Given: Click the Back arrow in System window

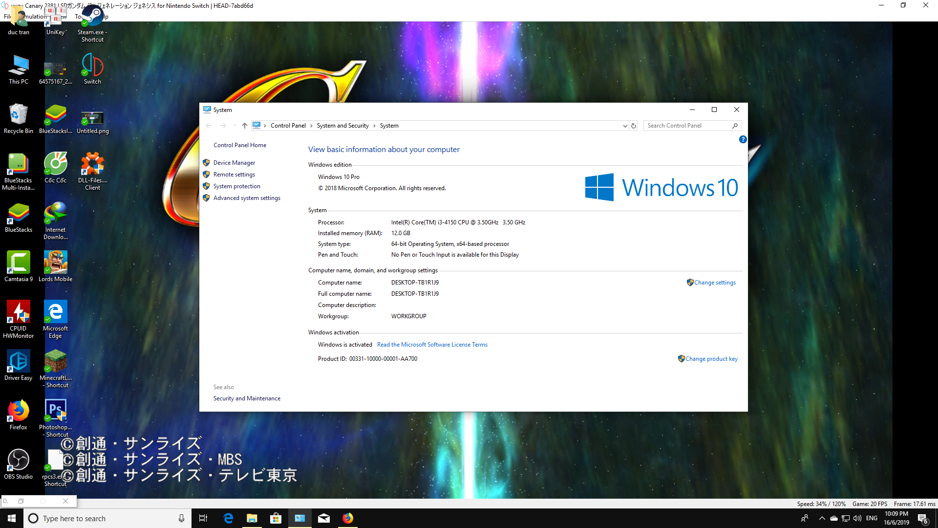Looking at the screenshot, I should click(209, 126).
